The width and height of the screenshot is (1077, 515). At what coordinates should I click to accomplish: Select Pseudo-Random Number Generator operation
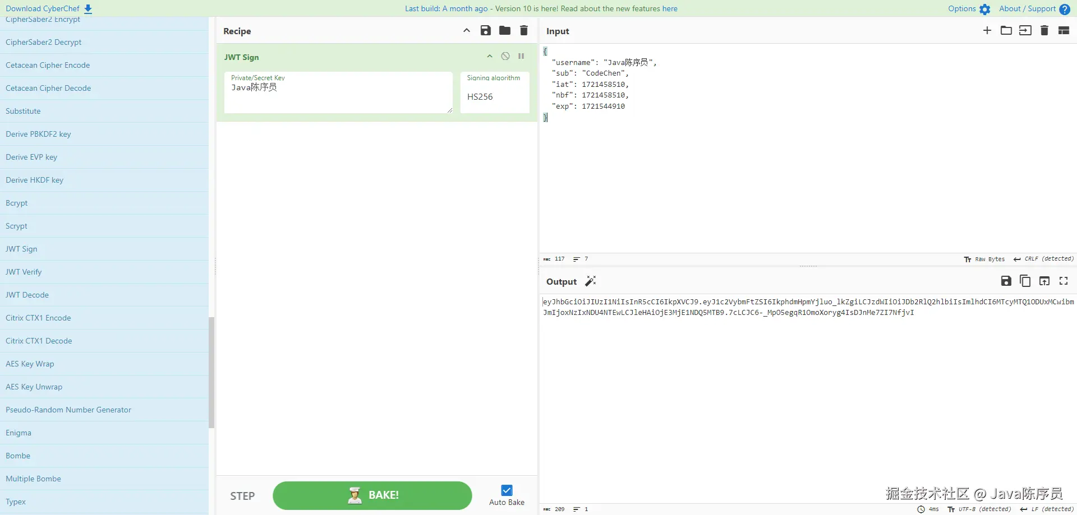click(104, 410)
